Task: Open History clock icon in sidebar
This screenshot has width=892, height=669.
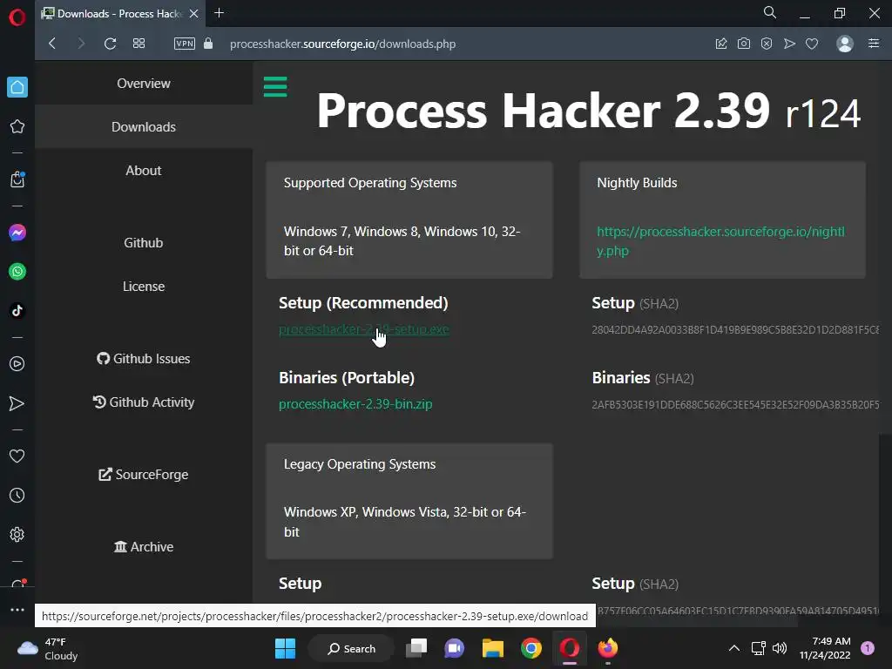Action: coord(17,495)
